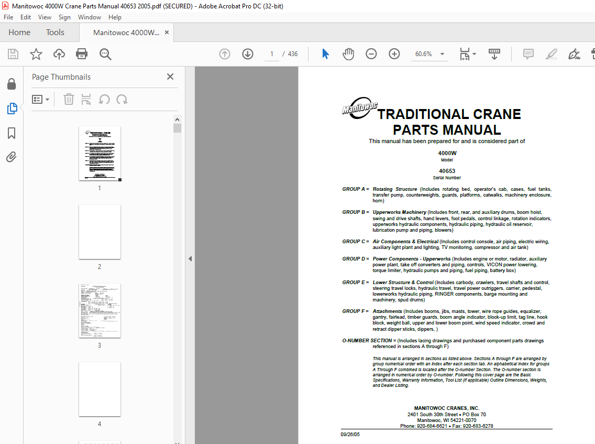Click the 'GROUP A =' label

click(356, 189)
